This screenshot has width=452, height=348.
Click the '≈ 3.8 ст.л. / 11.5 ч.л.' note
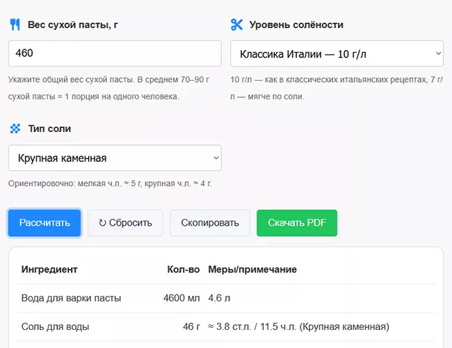pos(252,326)
